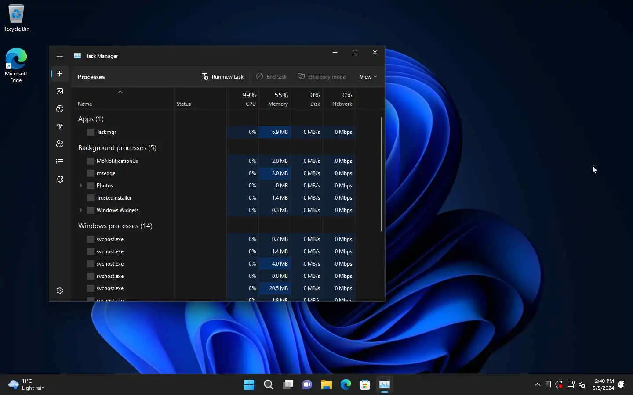
Task: Expand the Windows Widgets process group
Action: 81,210
